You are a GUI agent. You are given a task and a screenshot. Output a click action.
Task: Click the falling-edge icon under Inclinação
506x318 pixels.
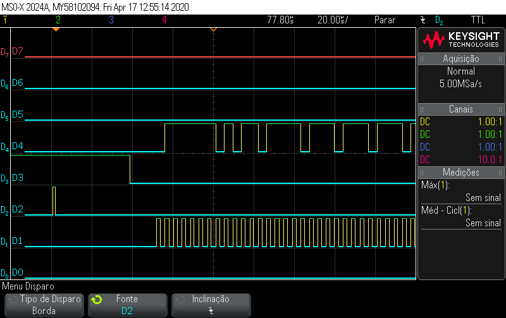point(211,311)
